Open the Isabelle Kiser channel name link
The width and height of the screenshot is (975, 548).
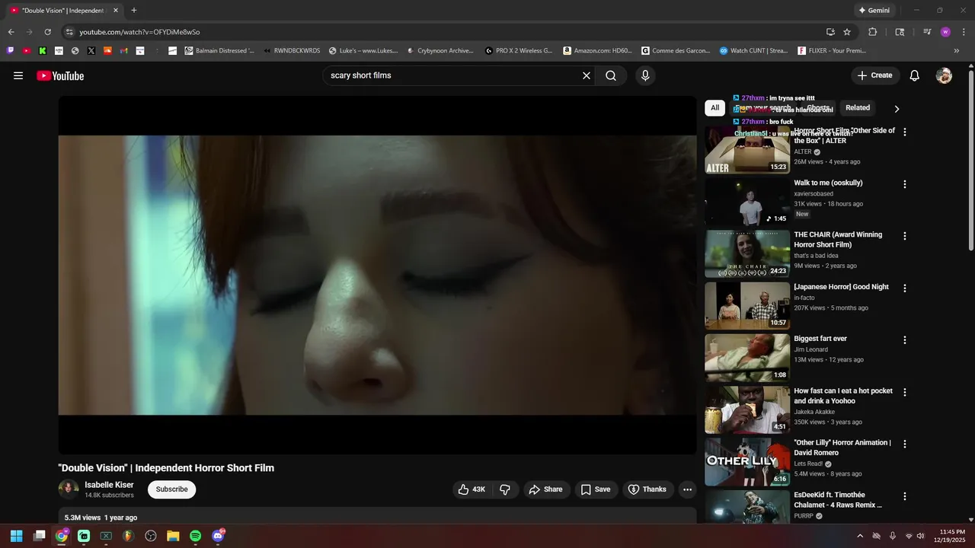(x=109, y=485)
